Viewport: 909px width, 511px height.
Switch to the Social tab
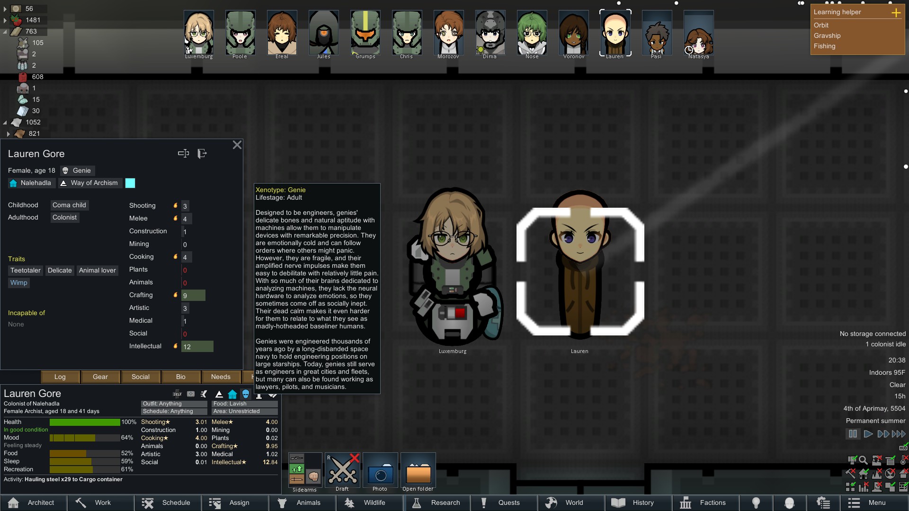pos(141,377)
